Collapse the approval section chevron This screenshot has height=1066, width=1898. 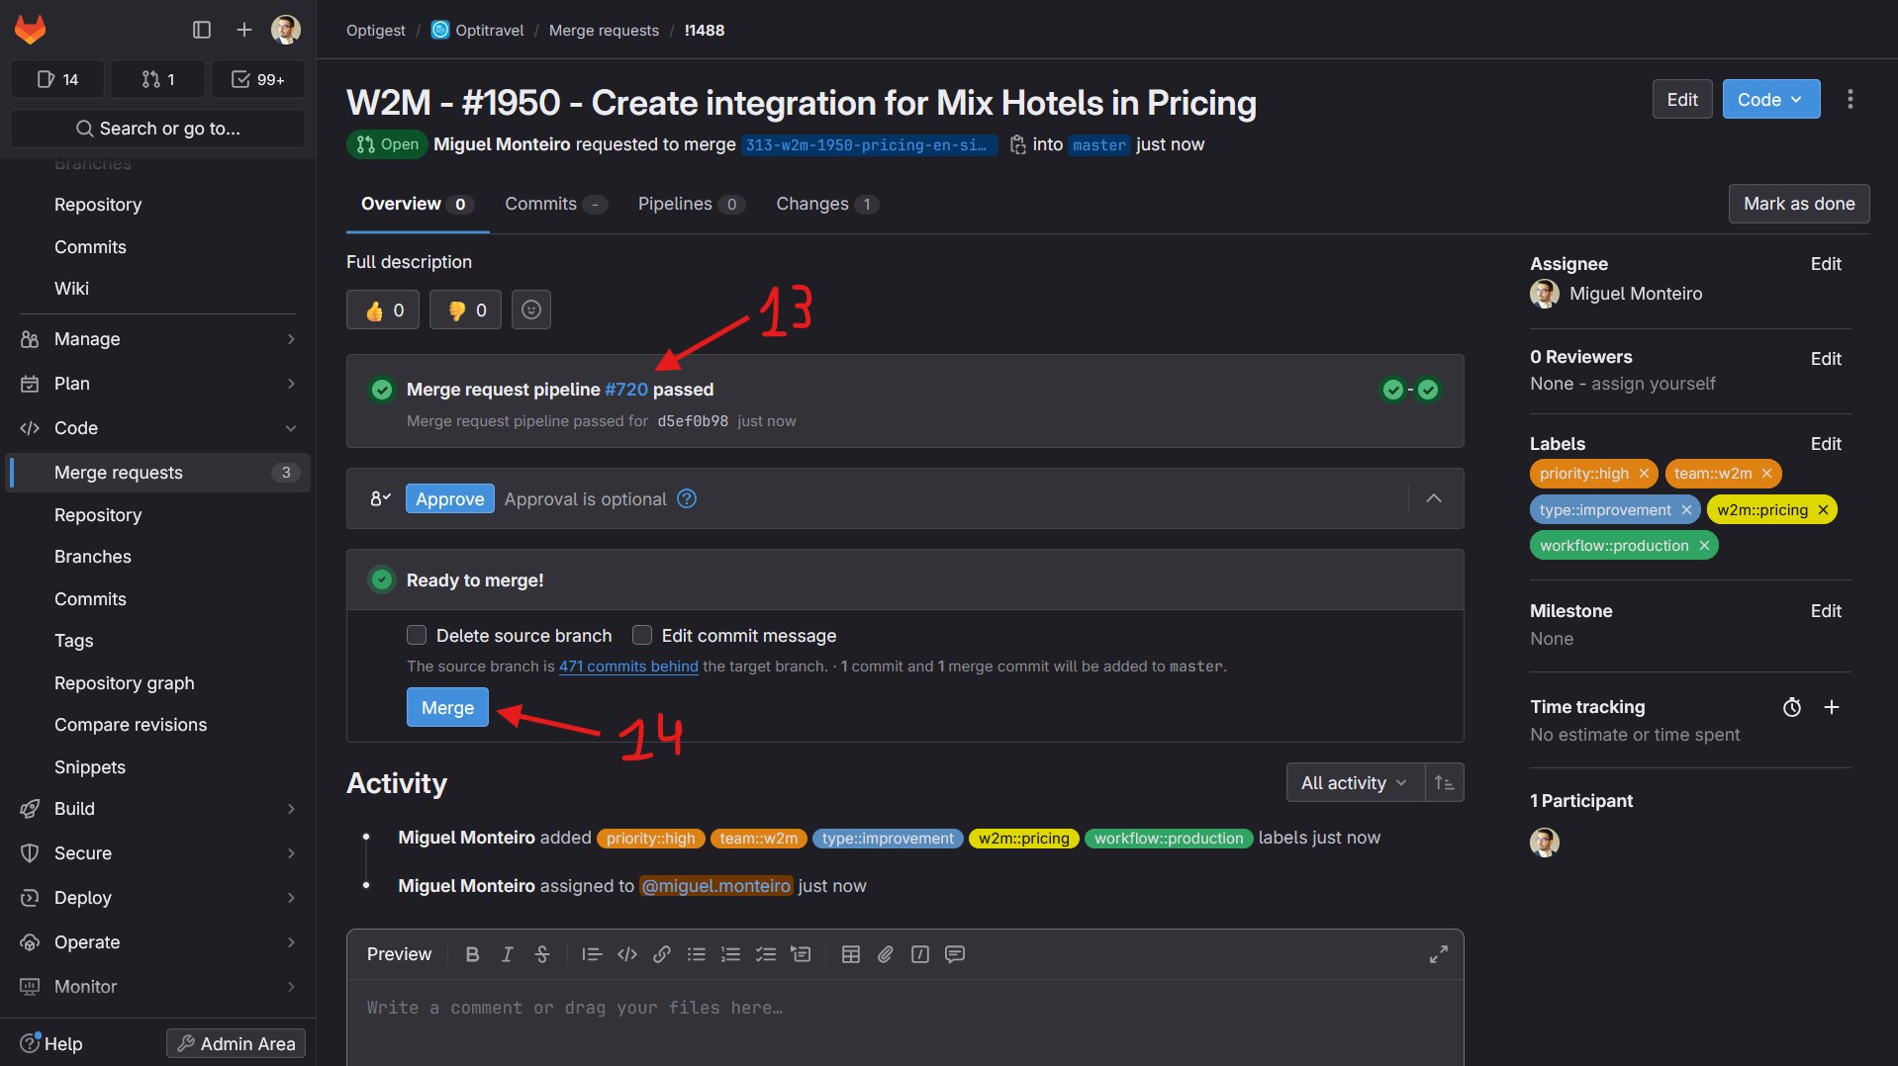[x=1433, y=498]
